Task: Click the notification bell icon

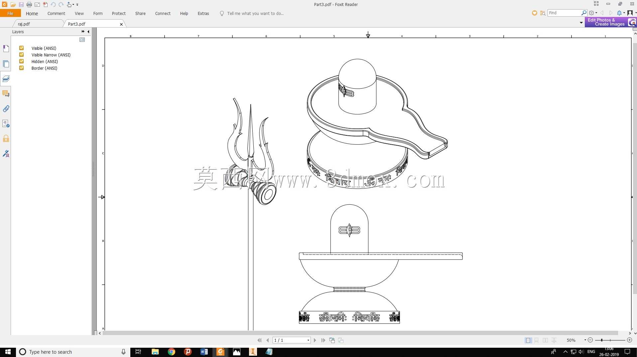Action: point(619,13)
